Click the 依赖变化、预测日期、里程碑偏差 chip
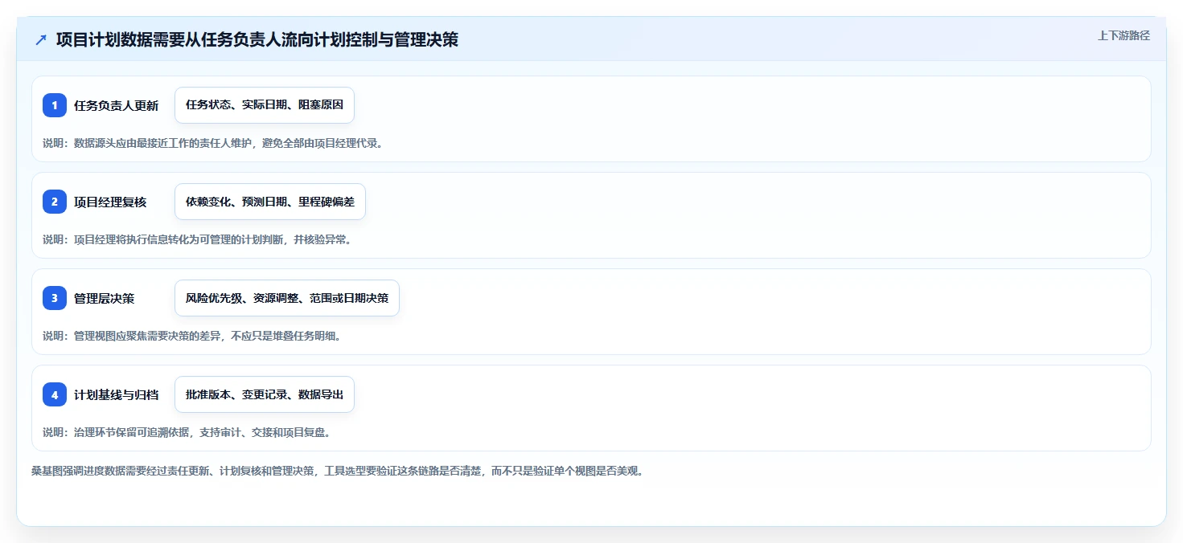The height and width of the screenshot is (543, 1183). point(270,202)
